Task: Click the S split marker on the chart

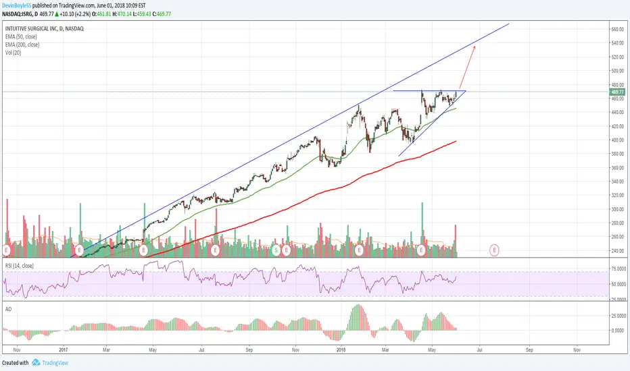Action: coord(276,251)
